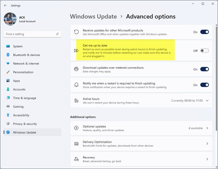Click the Find a setting search field
The image size is (218, 169).
[x=30, y=34]
